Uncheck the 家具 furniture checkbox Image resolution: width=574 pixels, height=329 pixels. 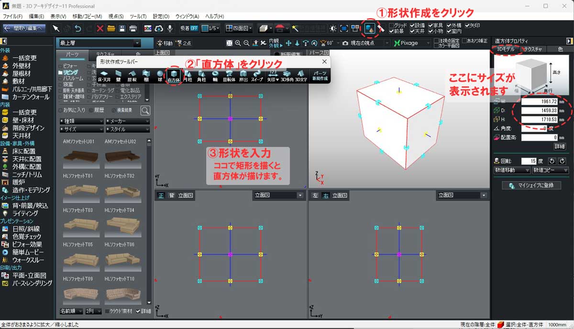(430, 25)
